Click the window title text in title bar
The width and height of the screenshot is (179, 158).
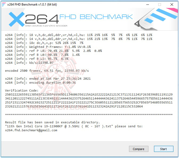tap(32, 4)
